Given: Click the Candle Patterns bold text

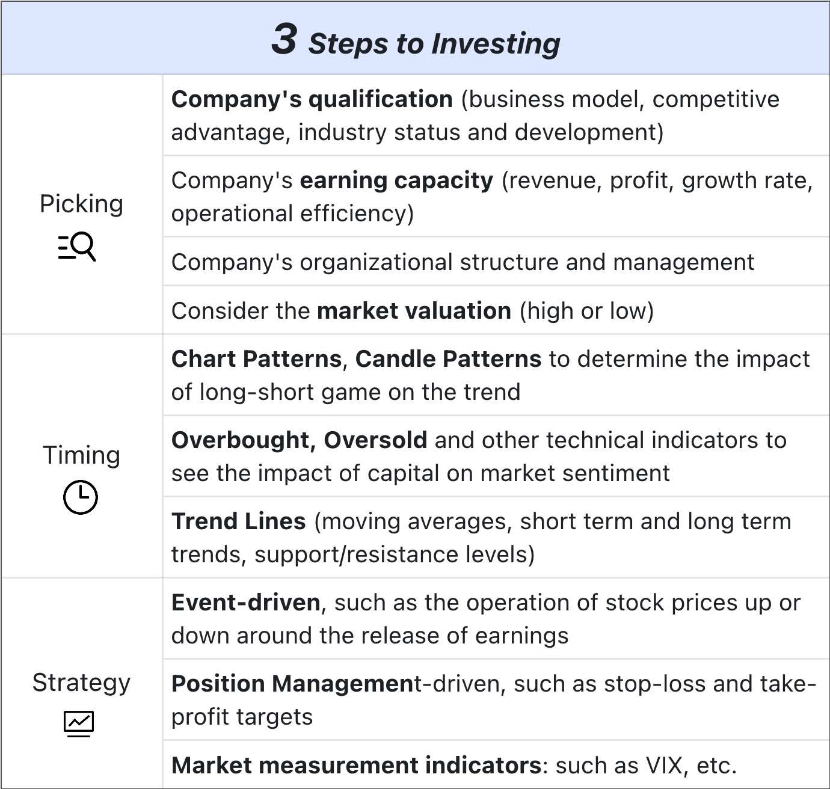Looking at the screenshot, I should click(448, 359).
